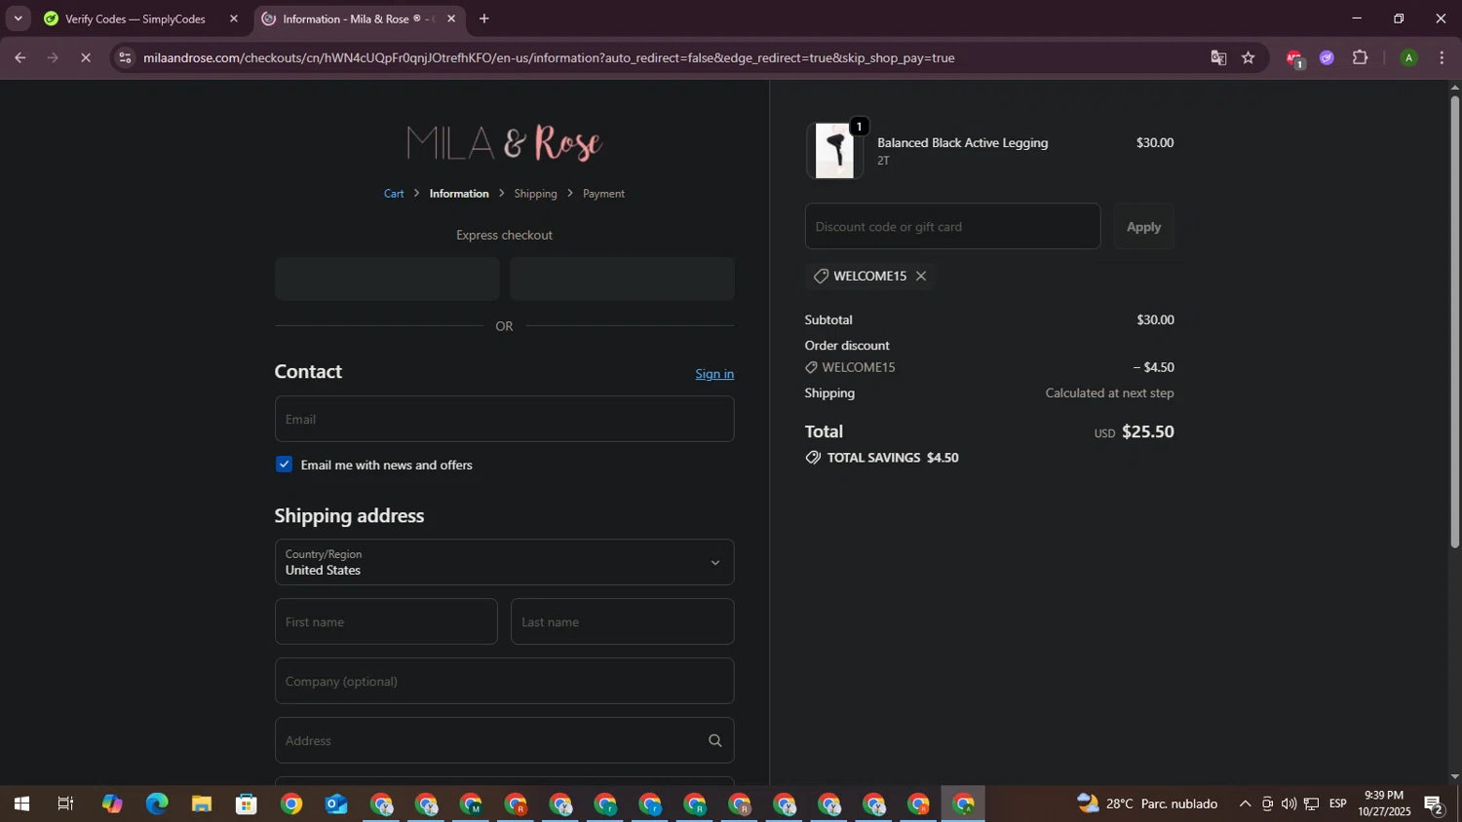Image resolution: width=1462 pixels, height=822 pixels.
Task: Switch to the Verify Codes — SimplyCodes tab
Action: [136, 19]
